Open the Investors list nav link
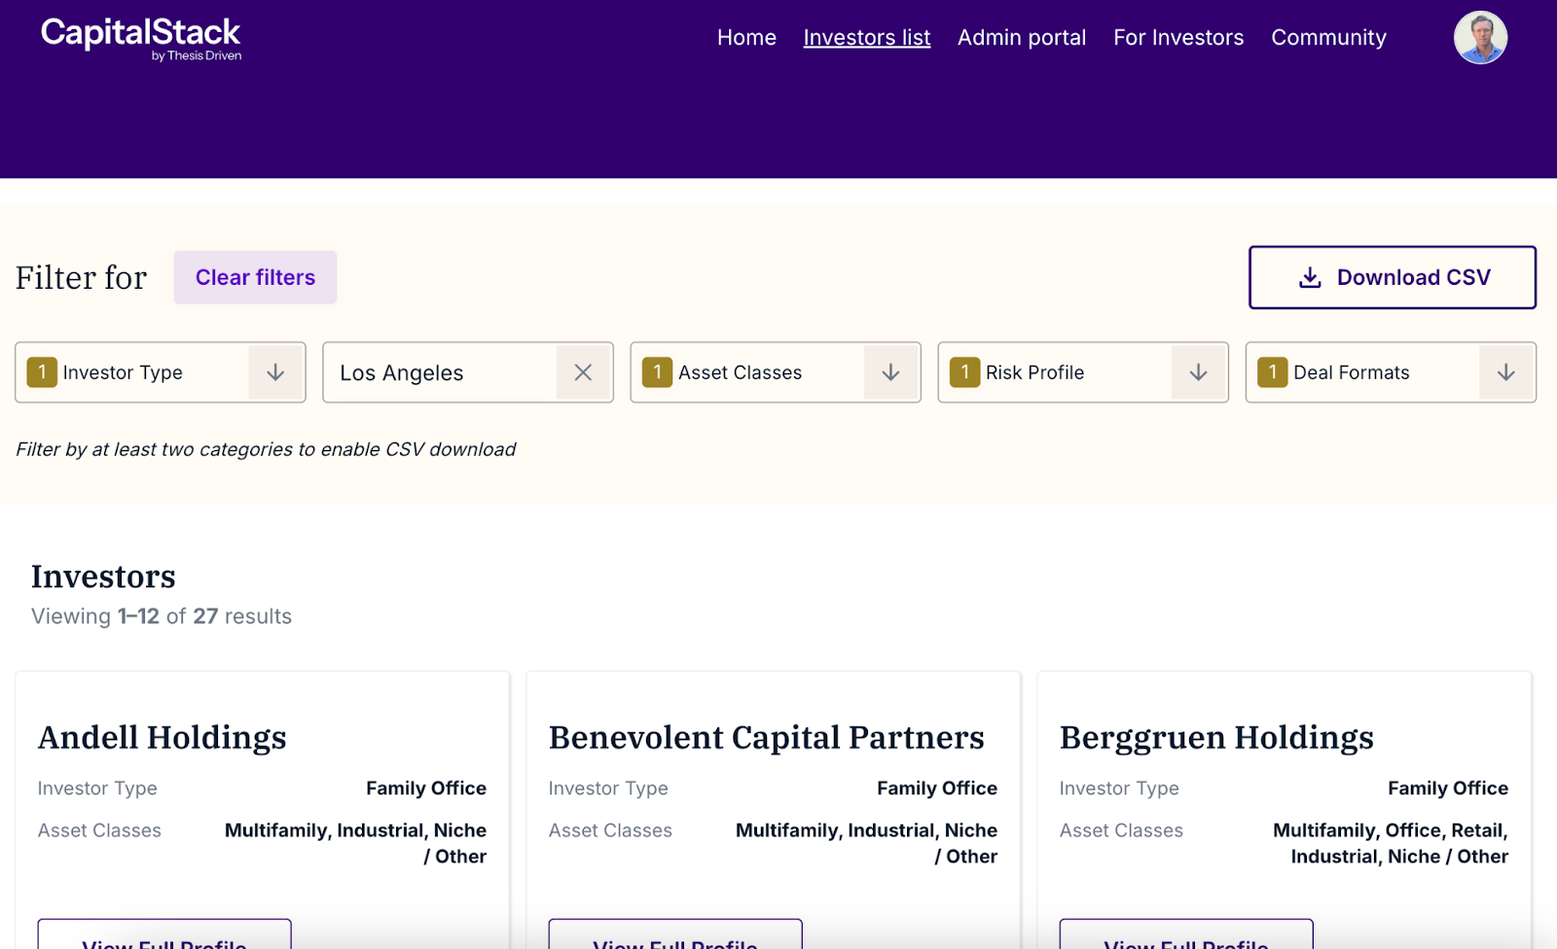1557x949 pixels. coord(866,38)
